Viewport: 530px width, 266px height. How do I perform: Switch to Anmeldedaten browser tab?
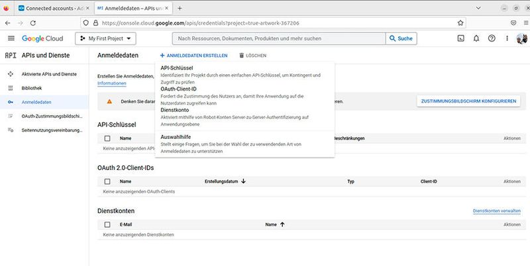click(132, 9)
